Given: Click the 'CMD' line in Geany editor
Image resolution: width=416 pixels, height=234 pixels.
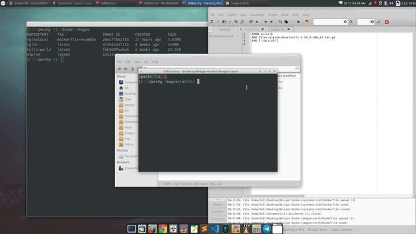Looking at the screenshot, I should 265,40.
